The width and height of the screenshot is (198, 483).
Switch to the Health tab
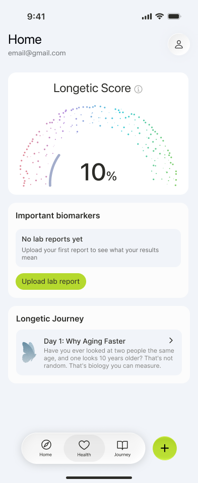click(x=84, y=448)
